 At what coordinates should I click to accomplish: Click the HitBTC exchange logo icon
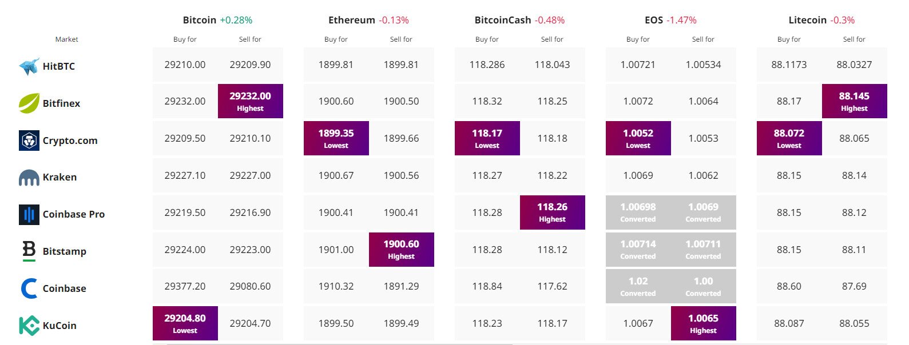(x=29, y=66)
